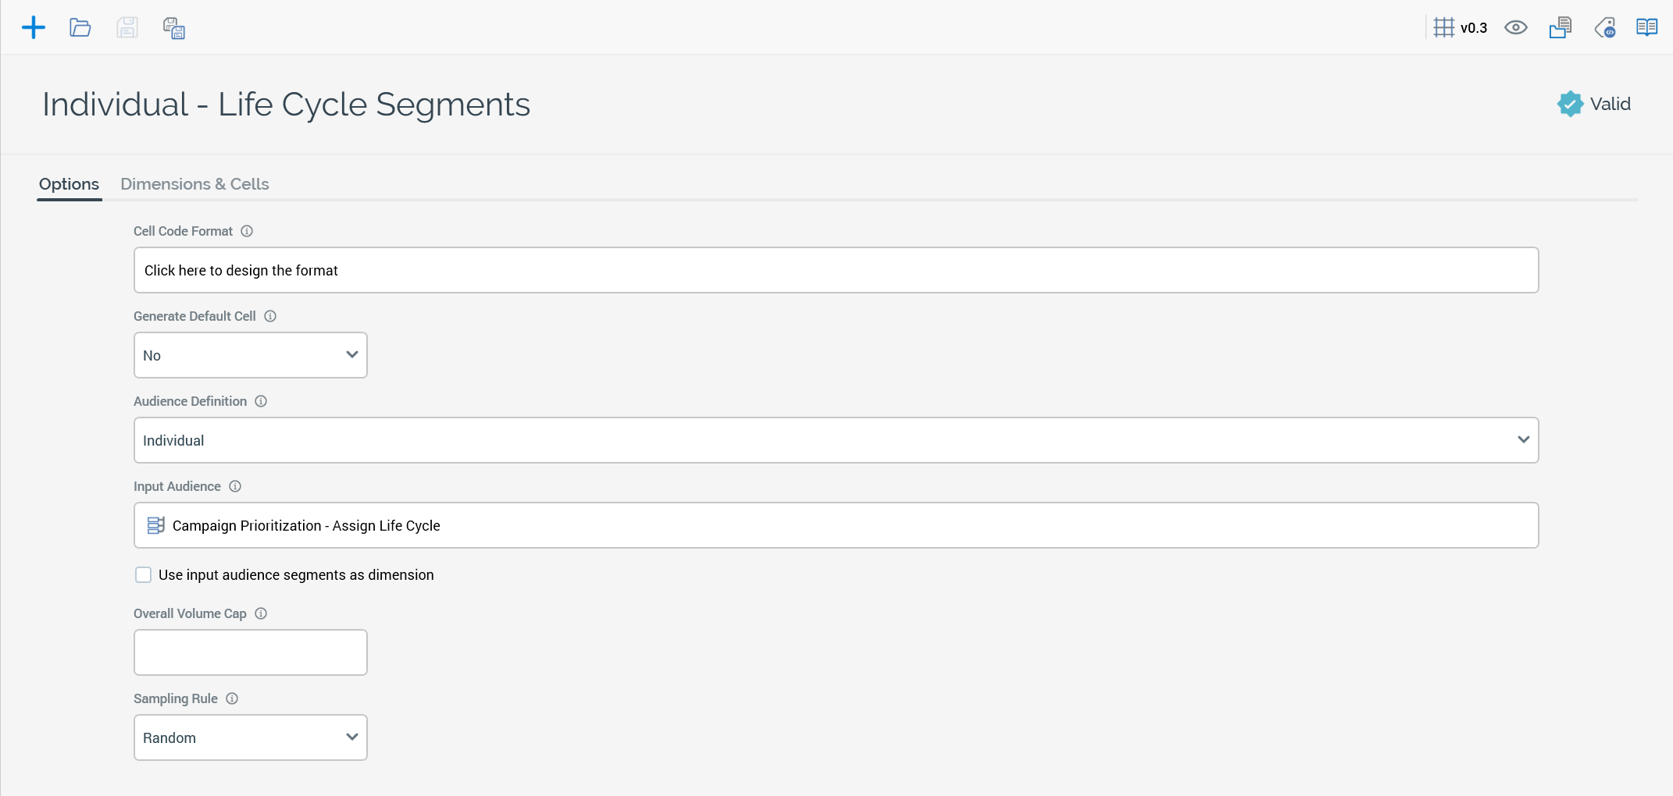Click the info icon beside Cell Code Format
This screenshot has width=1673, height=796.
(247, 231)
